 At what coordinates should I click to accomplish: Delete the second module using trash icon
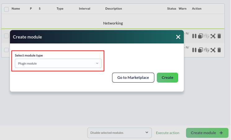pos(219,50)
